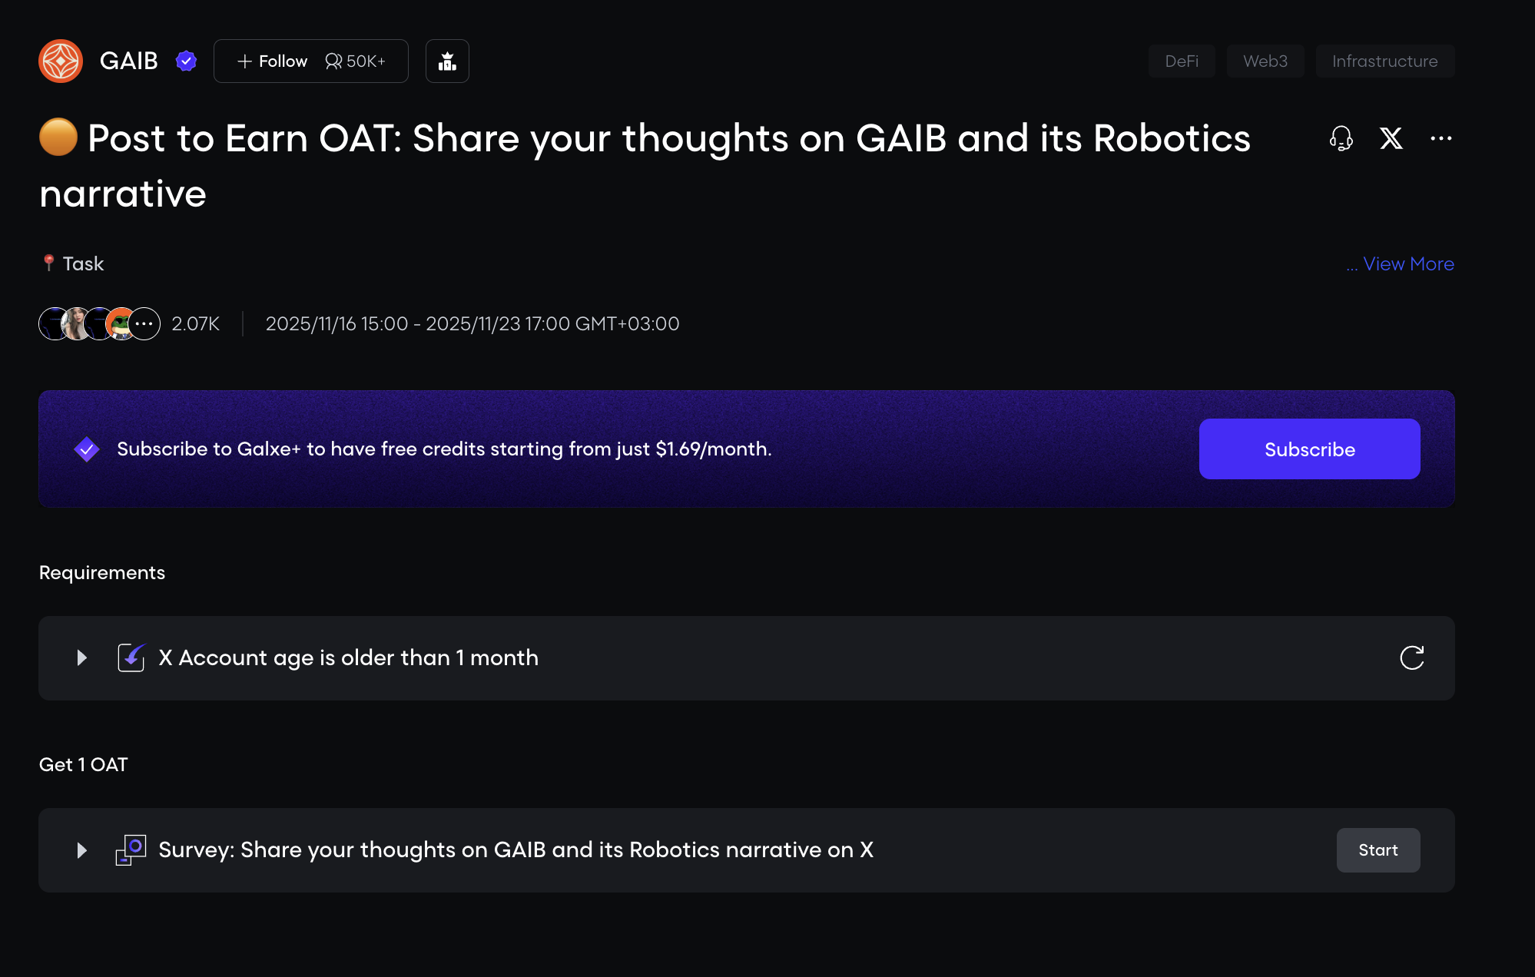The height and width of the screenshot is (977, 1535).
Task: Click the survey task icon
Action: pyautogui.click(x=131, y=849)
